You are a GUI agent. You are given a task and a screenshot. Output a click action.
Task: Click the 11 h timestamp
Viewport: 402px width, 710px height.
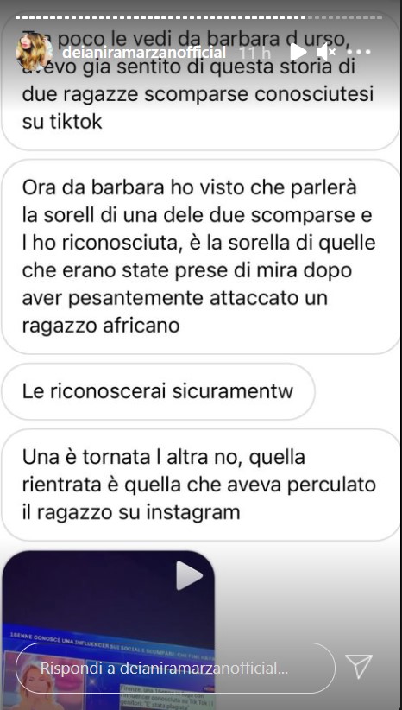coord(254,53)
